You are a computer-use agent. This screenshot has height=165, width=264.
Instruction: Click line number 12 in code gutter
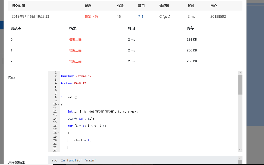[55, 112]
